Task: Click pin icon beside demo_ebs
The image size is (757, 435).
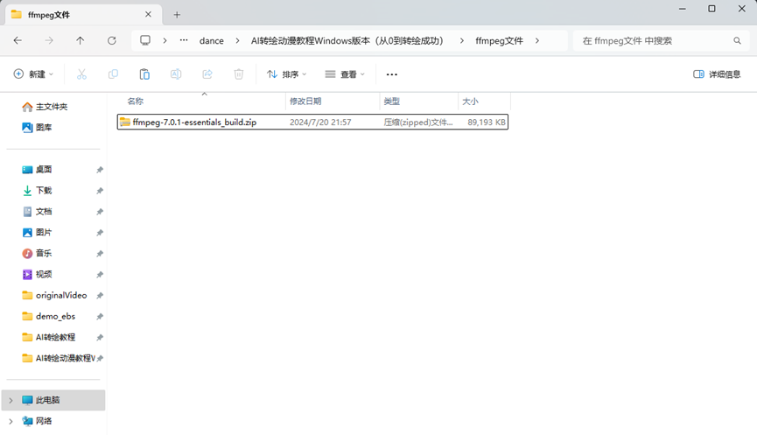Action: tap(100, 316)
